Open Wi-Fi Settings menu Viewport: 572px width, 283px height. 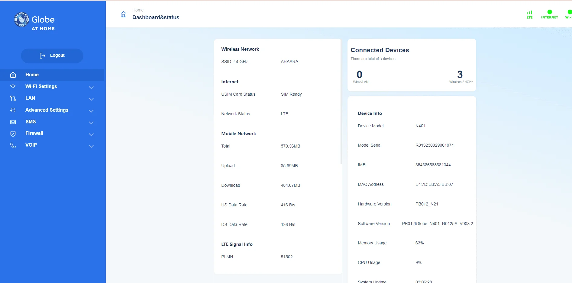(41, 87)
